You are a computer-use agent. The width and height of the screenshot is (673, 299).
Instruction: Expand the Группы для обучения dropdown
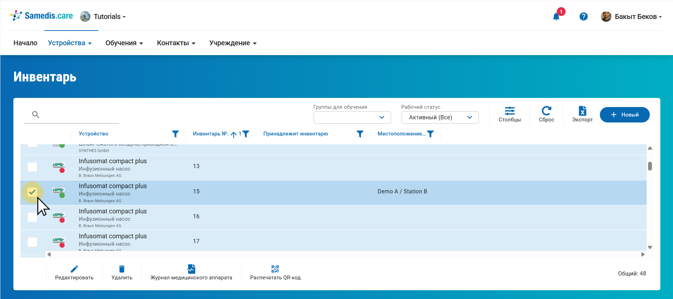click(352, 118)
